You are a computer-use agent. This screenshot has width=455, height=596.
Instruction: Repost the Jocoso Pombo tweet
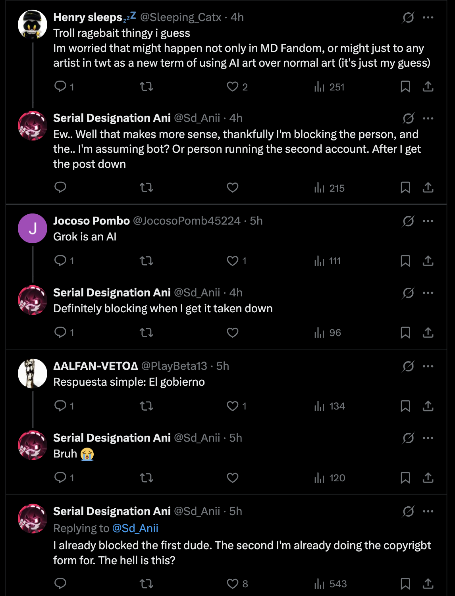point(147,261)
